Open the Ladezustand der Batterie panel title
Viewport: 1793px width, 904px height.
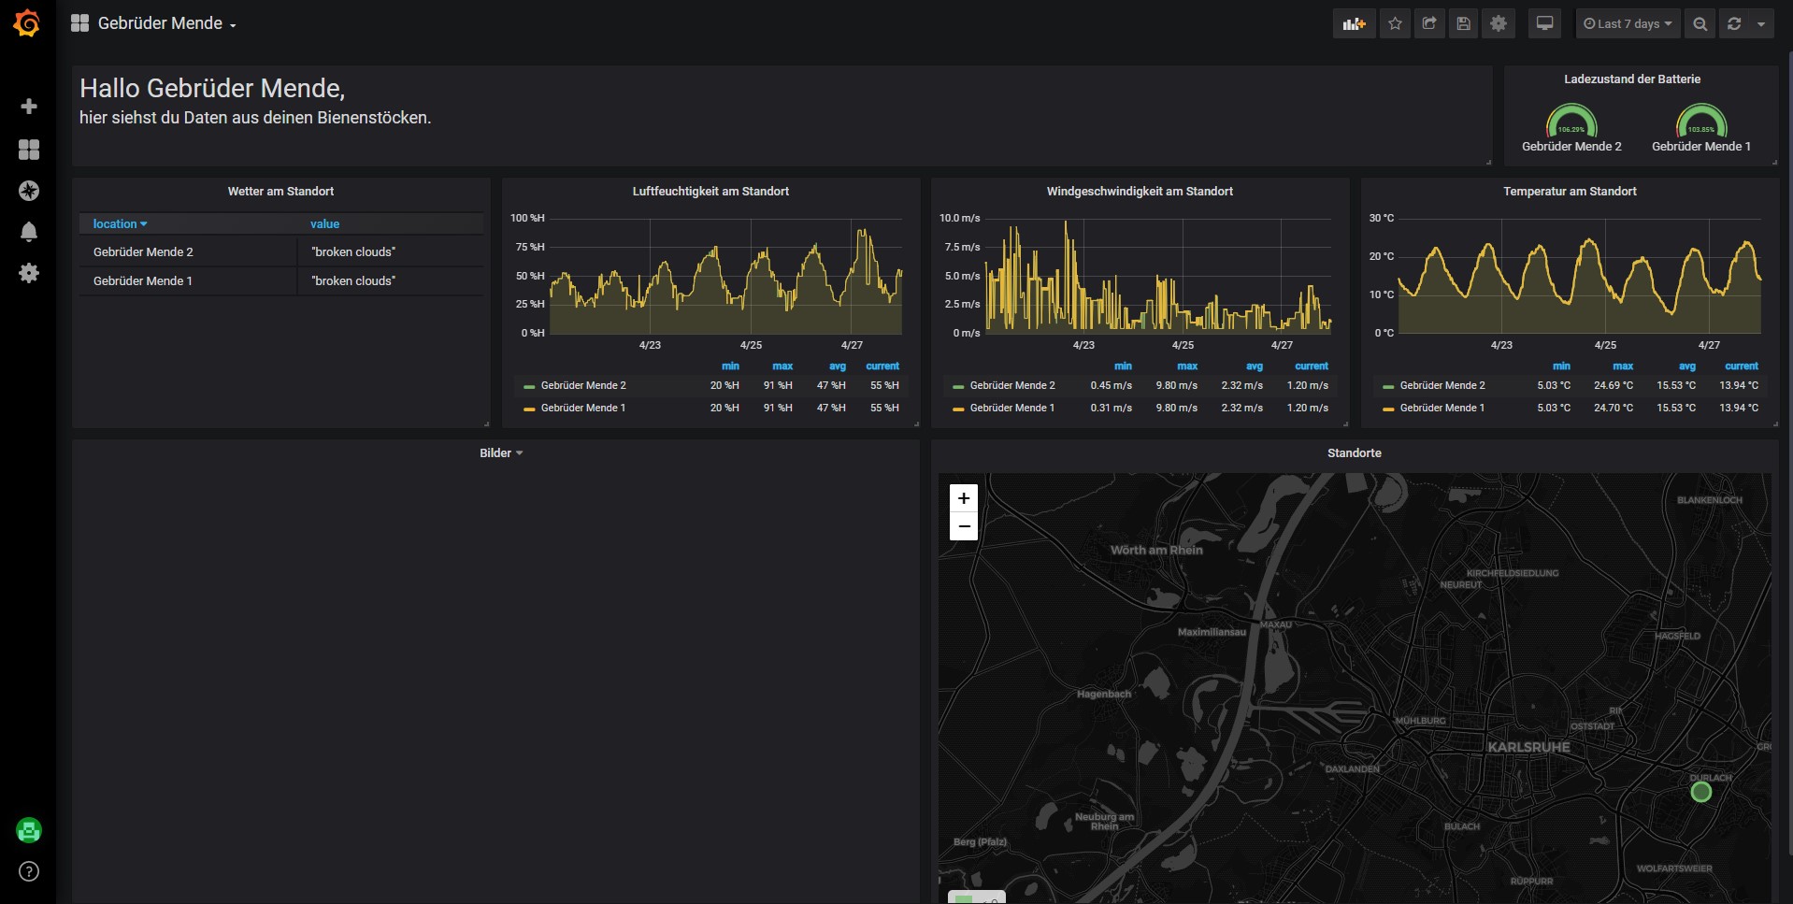pyautogui.click(x=1632, y=79)
